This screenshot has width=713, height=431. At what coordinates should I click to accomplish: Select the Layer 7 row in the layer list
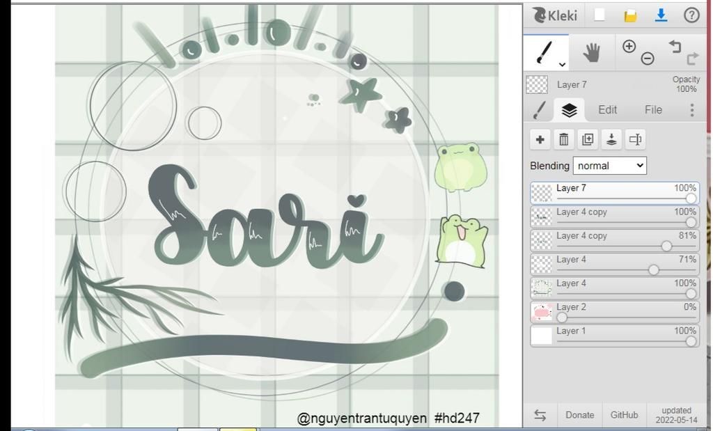tap(614, 194)
